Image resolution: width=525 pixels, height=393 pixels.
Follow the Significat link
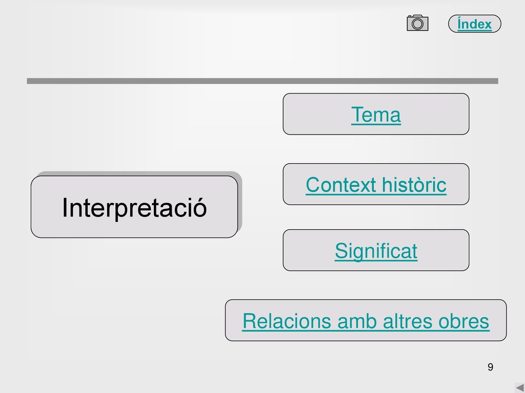coord(376,251)
